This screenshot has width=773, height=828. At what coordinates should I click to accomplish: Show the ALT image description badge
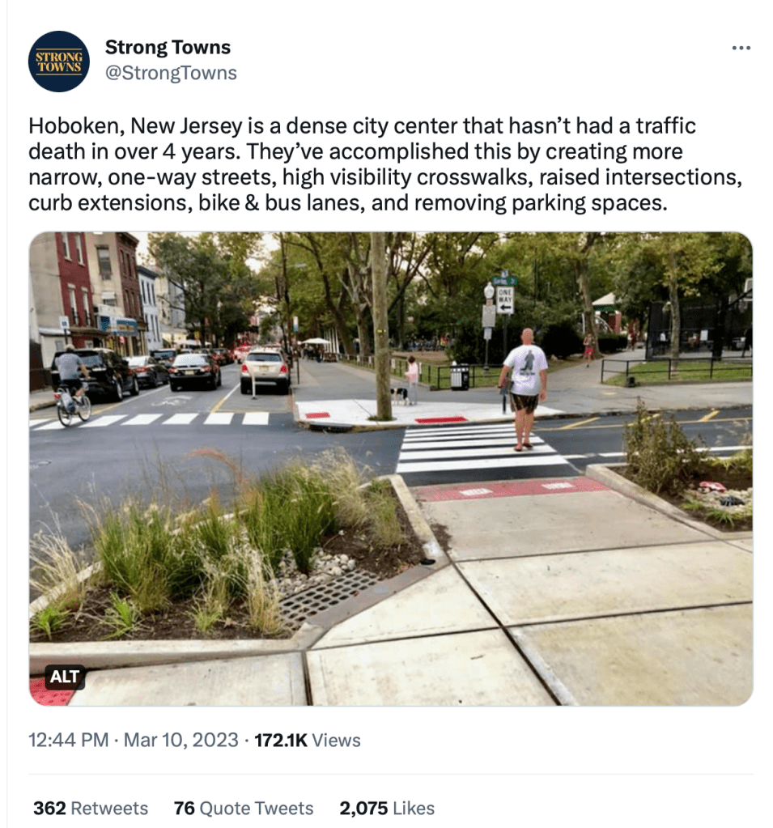(65, 677)
